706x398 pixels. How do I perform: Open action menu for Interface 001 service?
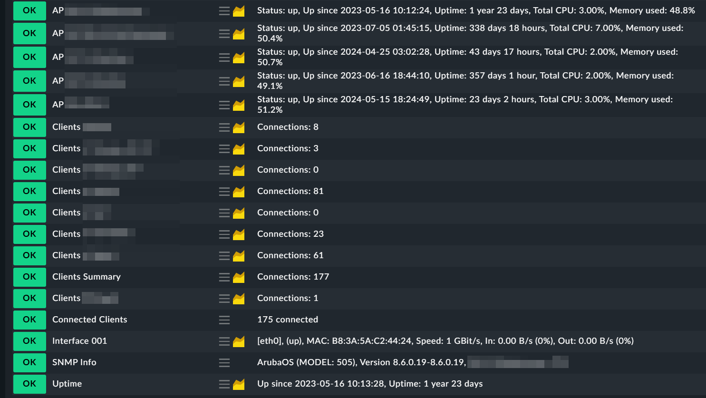[224, 341]
